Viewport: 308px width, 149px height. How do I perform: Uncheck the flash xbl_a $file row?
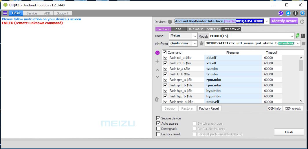point(165,58)
